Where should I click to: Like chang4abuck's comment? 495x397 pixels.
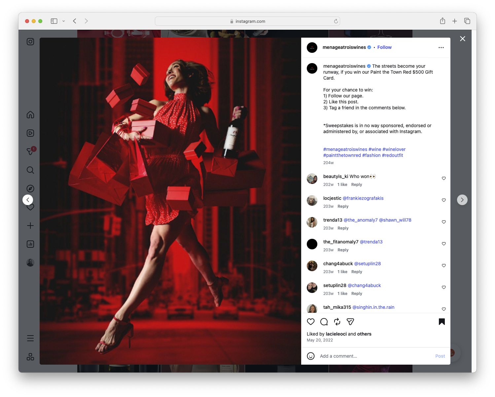(443, 265)
